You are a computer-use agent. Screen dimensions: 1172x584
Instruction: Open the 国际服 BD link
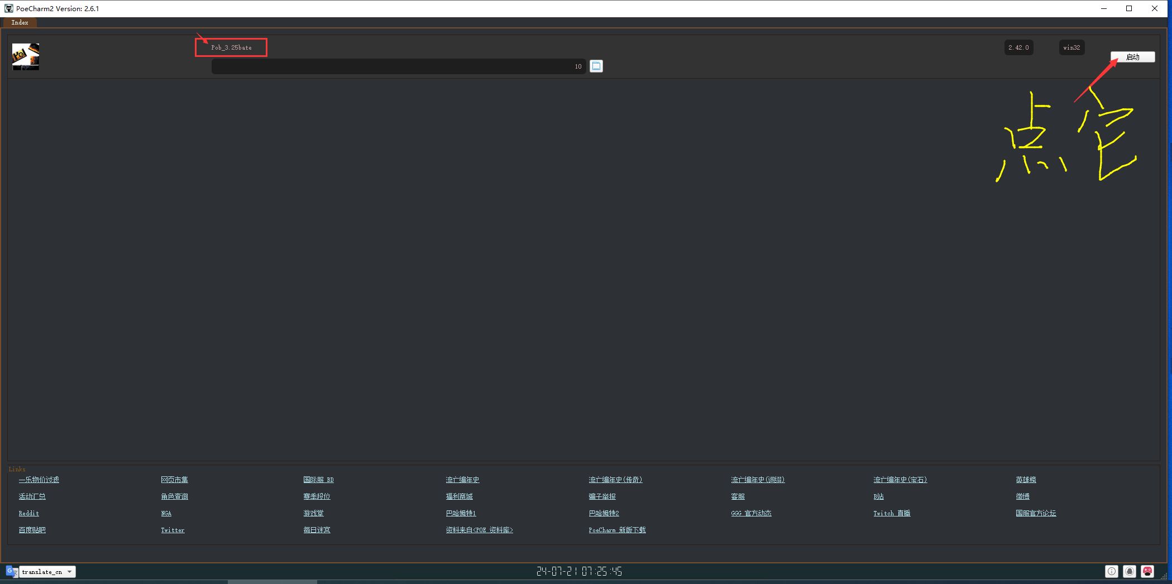[x=318, y=480]
